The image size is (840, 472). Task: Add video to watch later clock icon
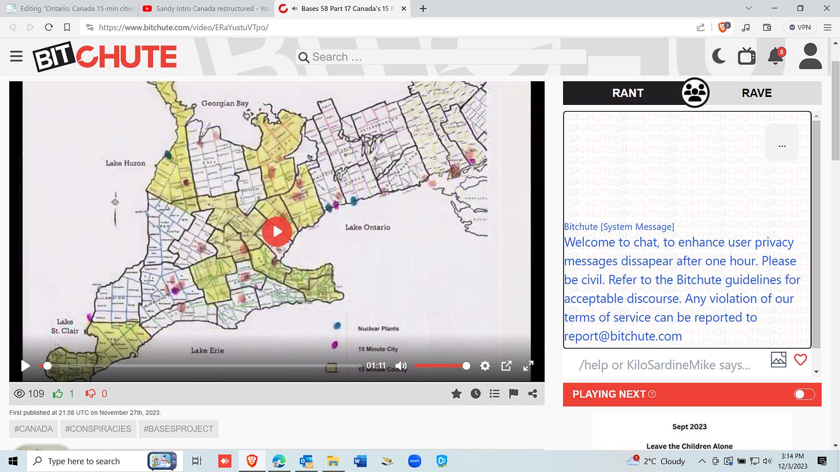pyautogui.click(x=475, y=394)
